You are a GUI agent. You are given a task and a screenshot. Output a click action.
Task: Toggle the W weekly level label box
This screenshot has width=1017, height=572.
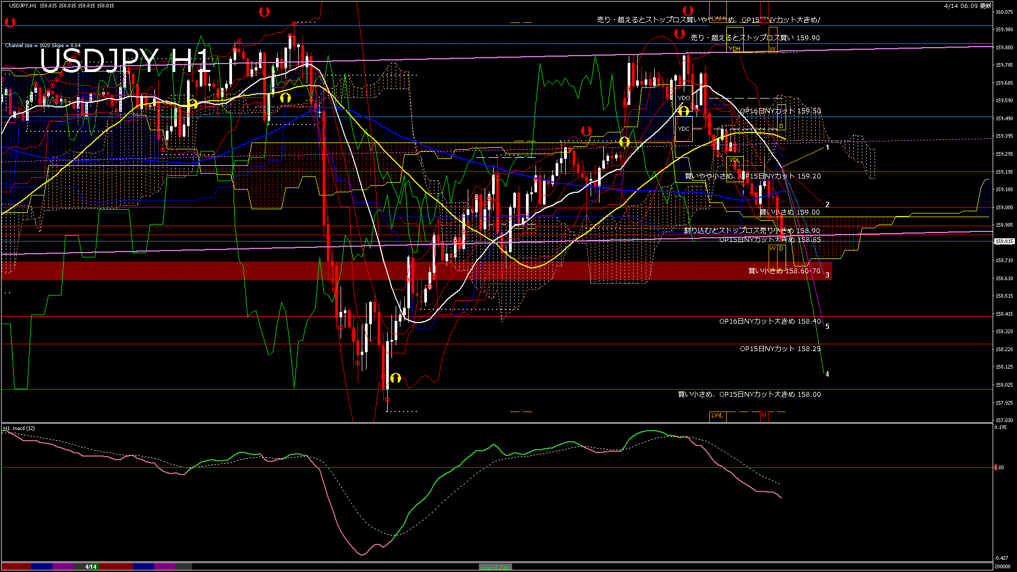point(773,248)
